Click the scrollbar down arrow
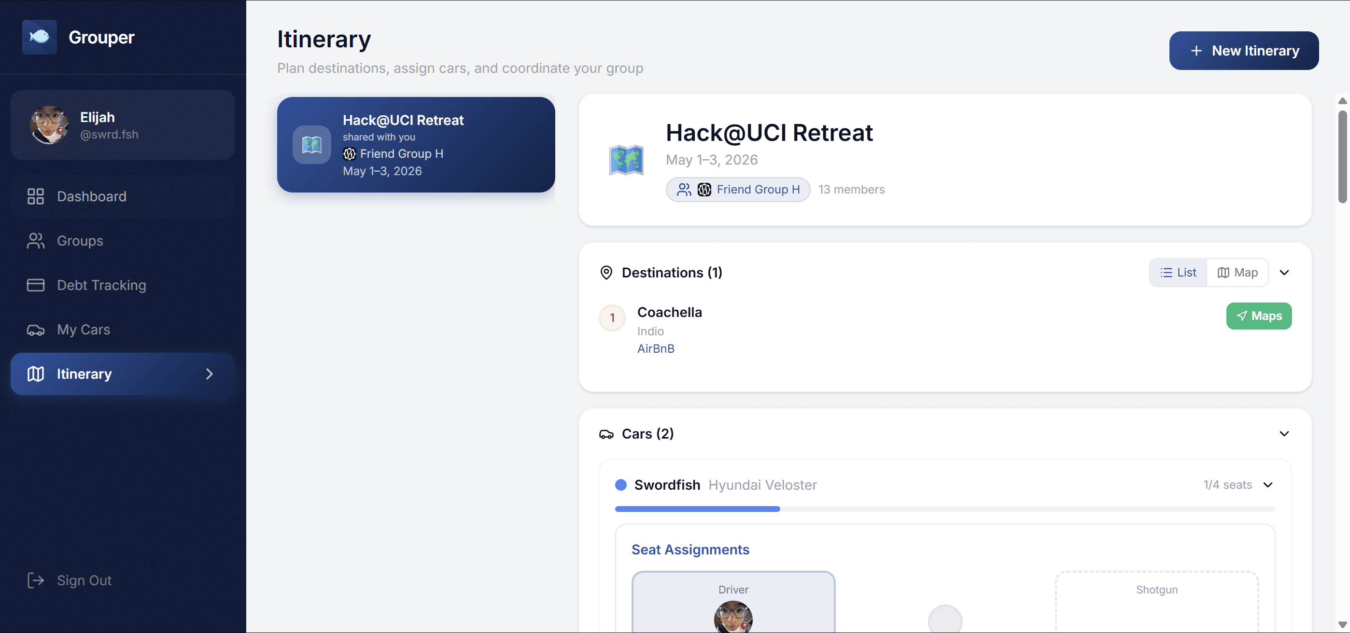Viewport: 1350px width, 633px height. pos(1343,624)
